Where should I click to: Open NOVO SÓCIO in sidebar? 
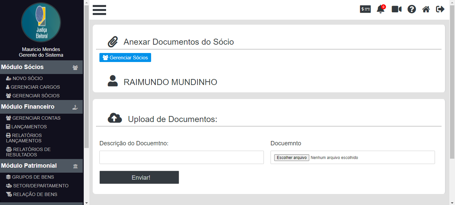[x=27, y=78]
